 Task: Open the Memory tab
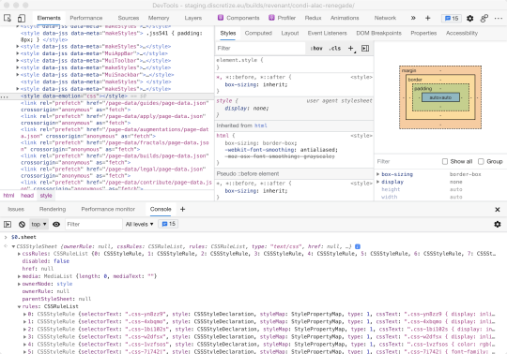tap(159, 18)
